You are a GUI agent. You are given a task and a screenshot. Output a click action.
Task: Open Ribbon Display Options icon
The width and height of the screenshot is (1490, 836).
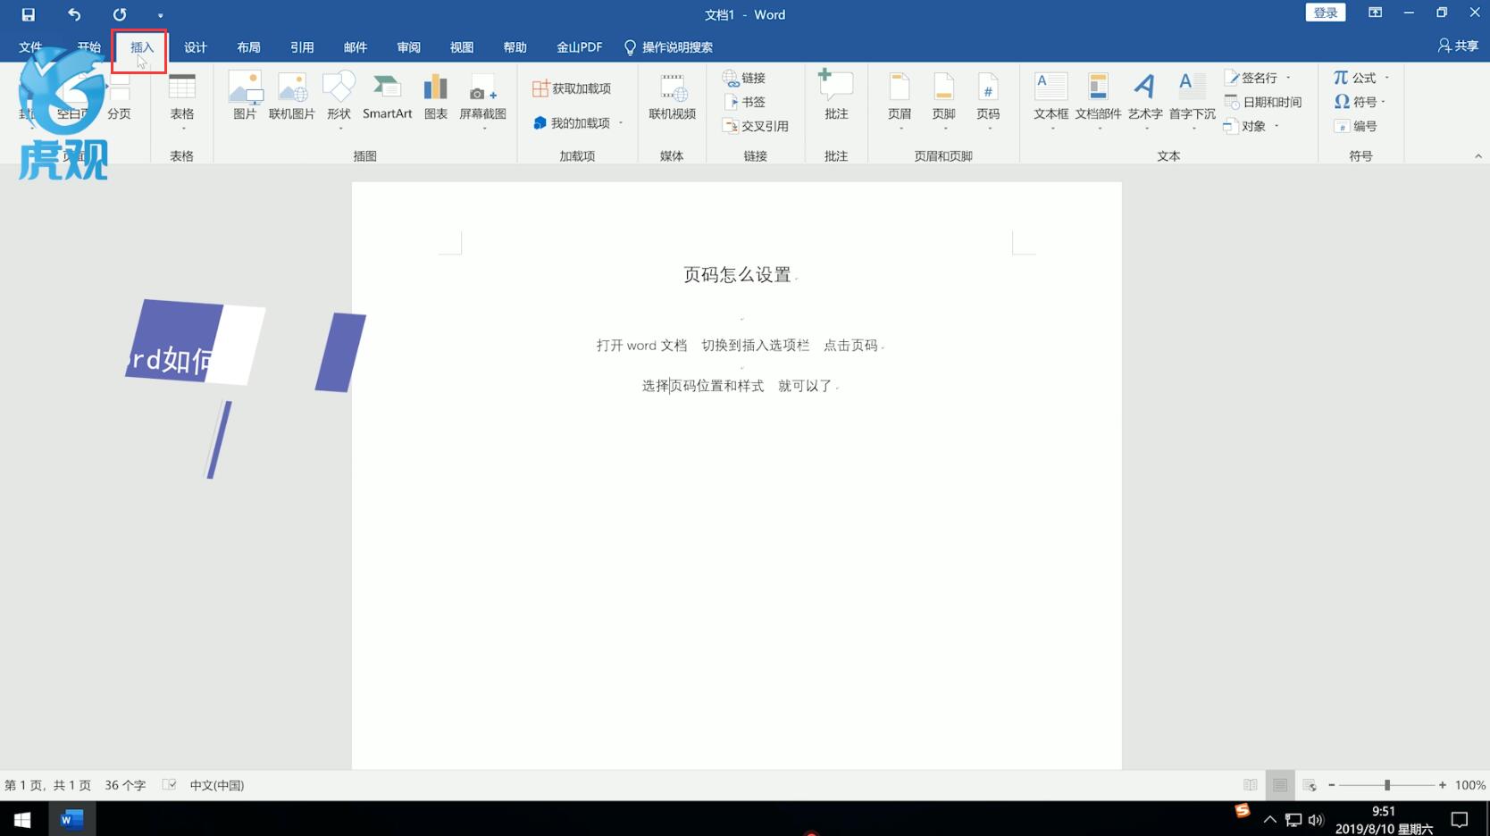pos(1375,13)
